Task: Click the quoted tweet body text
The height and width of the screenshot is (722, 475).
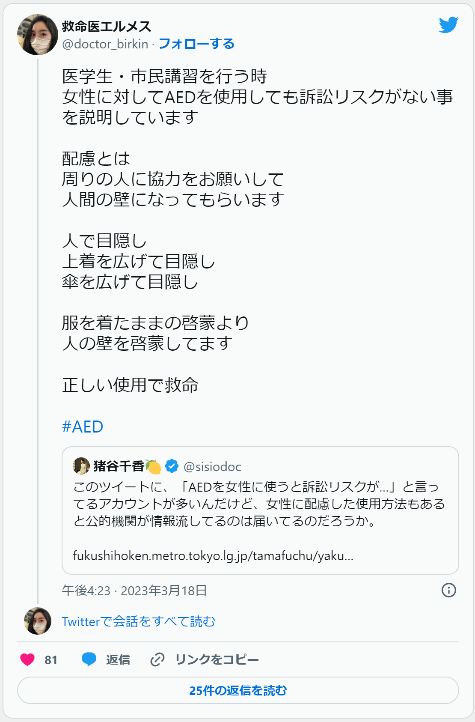Action: tap(259, 504)
